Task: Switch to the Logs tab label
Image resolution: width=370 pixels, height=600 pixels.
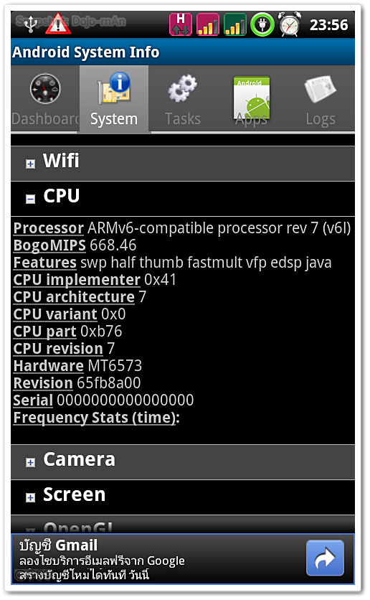Action: point(321,119)
